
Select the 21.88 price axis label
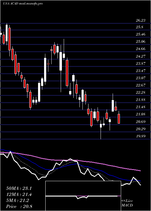click(x=140, y=100)
